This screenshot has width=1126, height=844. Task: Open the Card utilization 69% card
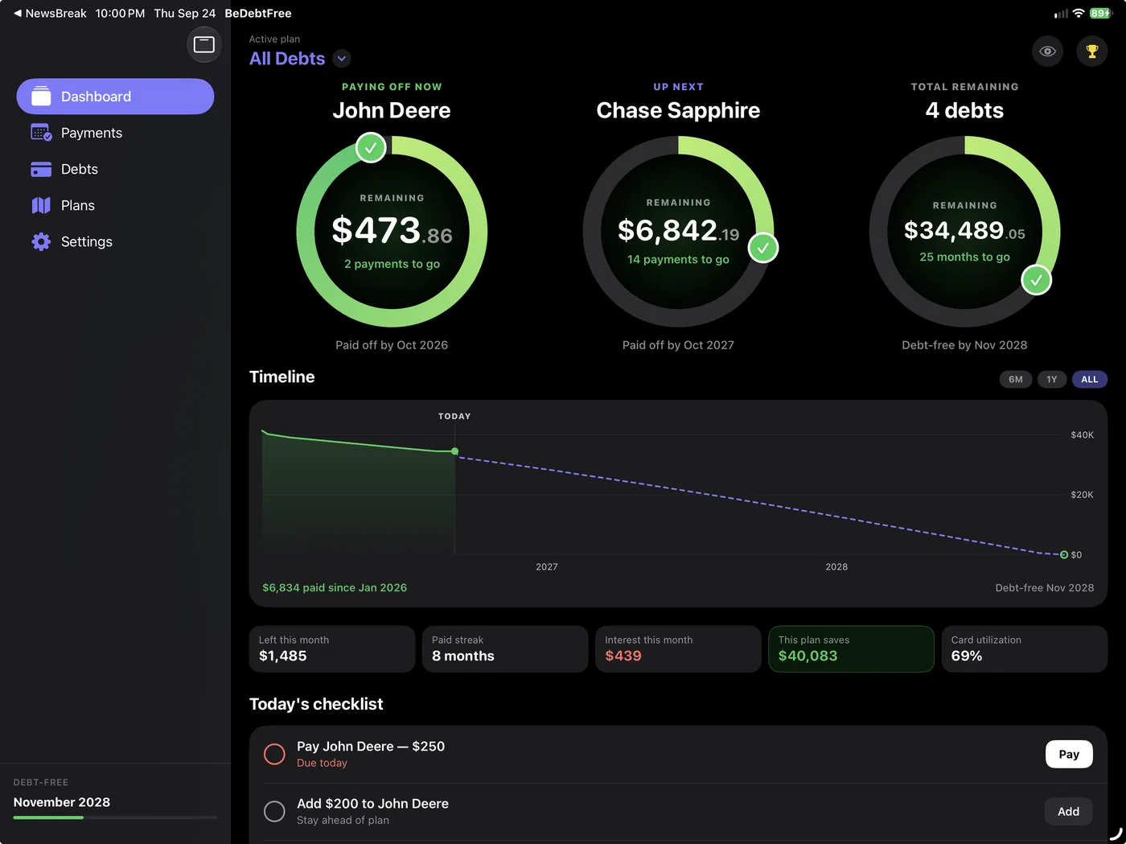[x=1025, y=648]
